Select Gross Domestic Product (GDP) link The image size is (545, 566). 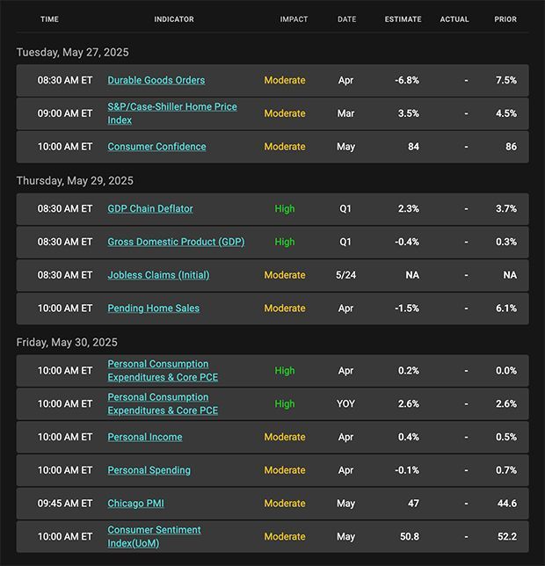[176, 242]
